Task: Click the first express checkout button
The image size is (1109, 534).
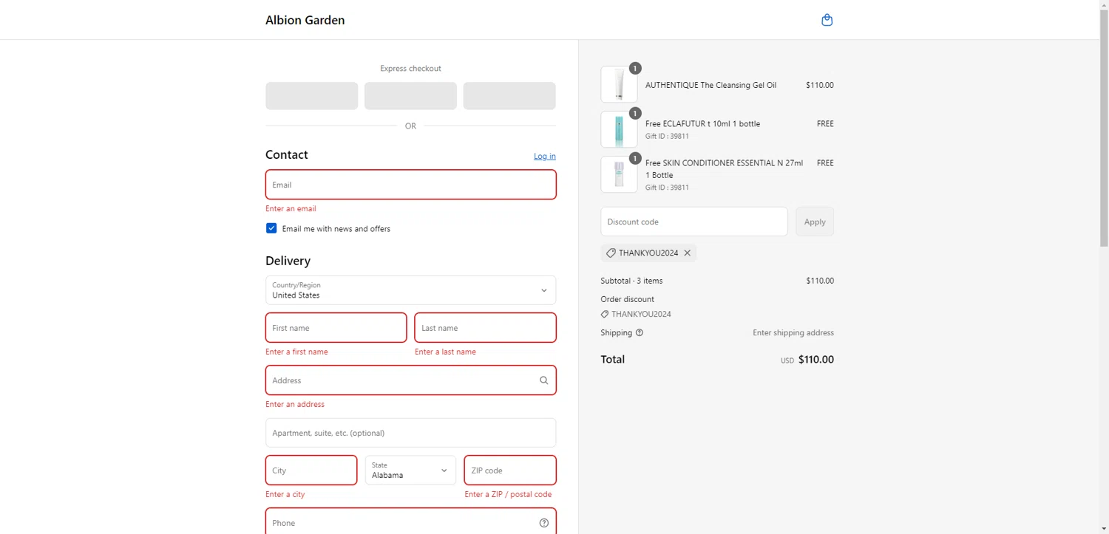Action: pos(311,96)
